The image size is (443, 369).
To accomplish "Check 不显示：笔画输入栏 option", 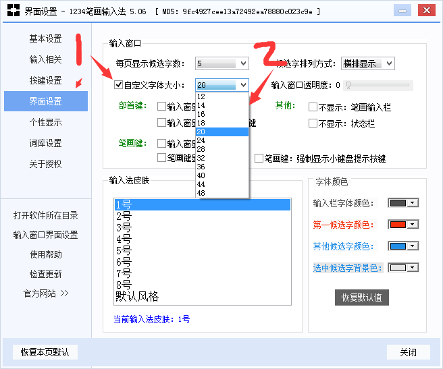I will pos(313,107).
